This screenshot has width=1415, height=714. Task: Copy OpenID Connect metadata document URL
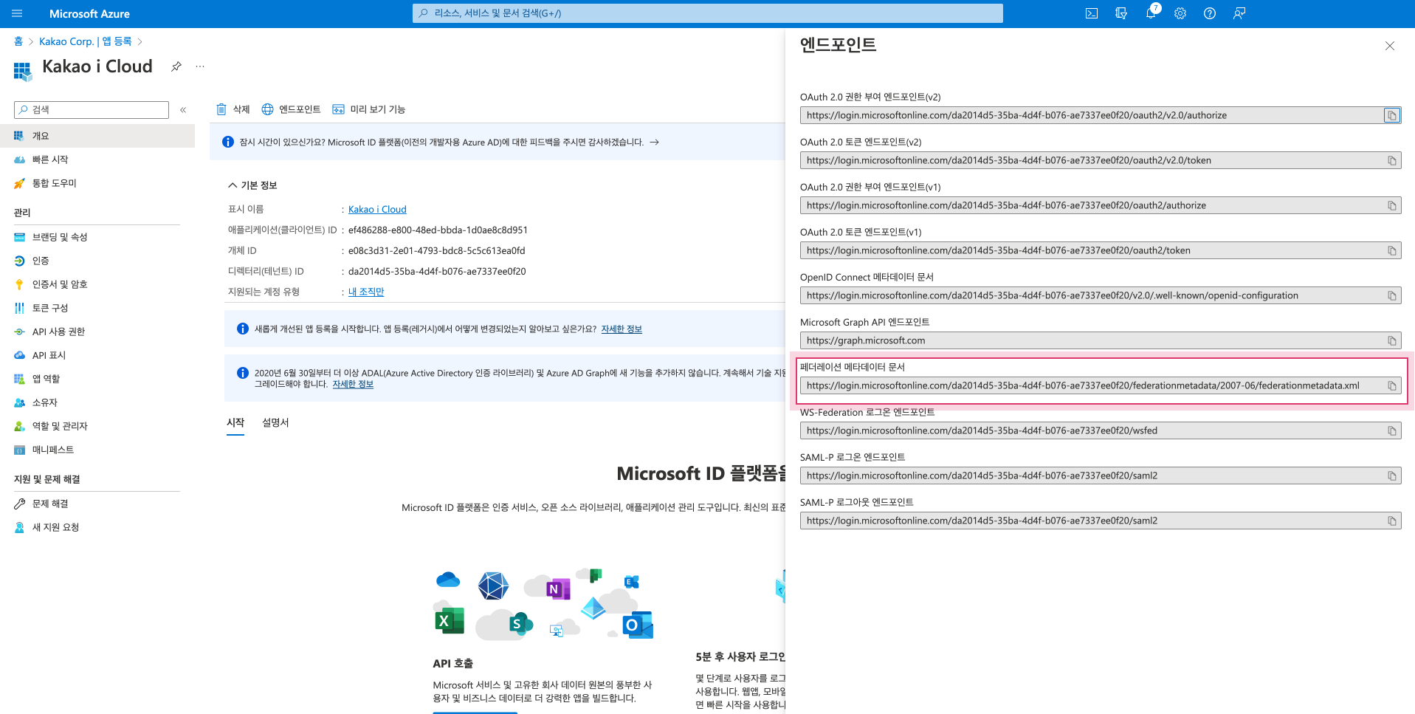tap(1392, 295)
